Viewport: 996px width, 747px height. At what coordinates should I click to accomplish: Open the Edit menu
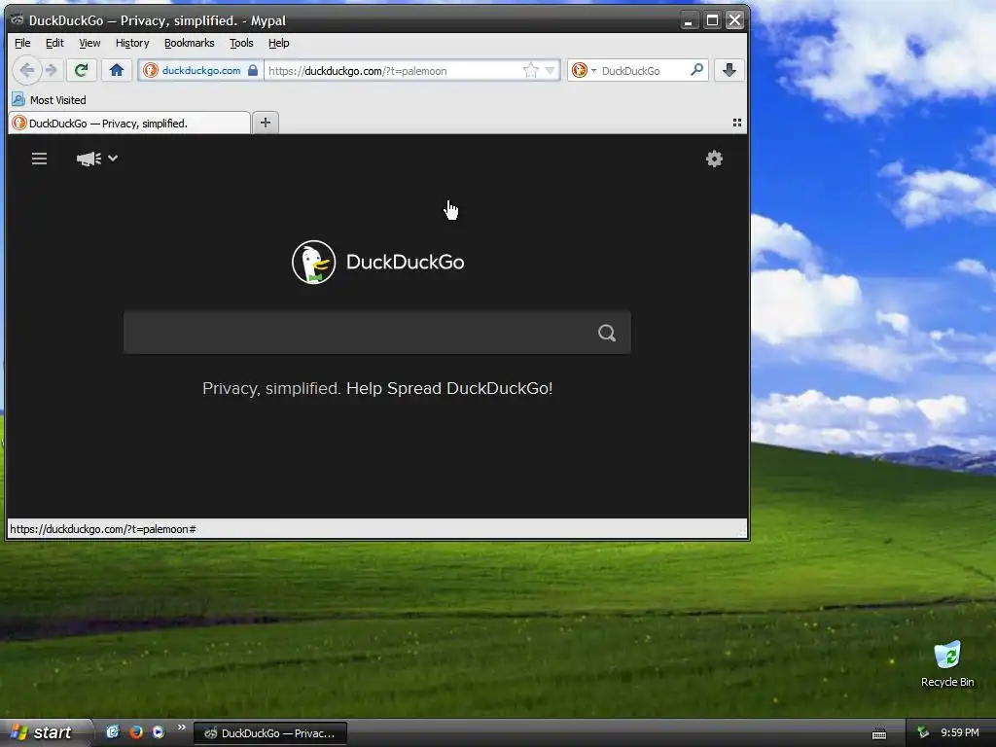click(54, 43)
